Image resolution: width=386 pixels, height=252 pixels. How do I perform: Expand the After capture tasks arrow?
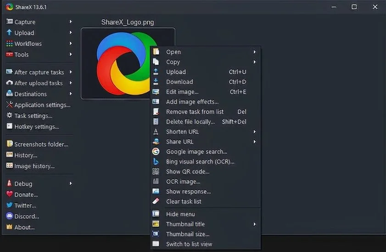click(71, 72)
